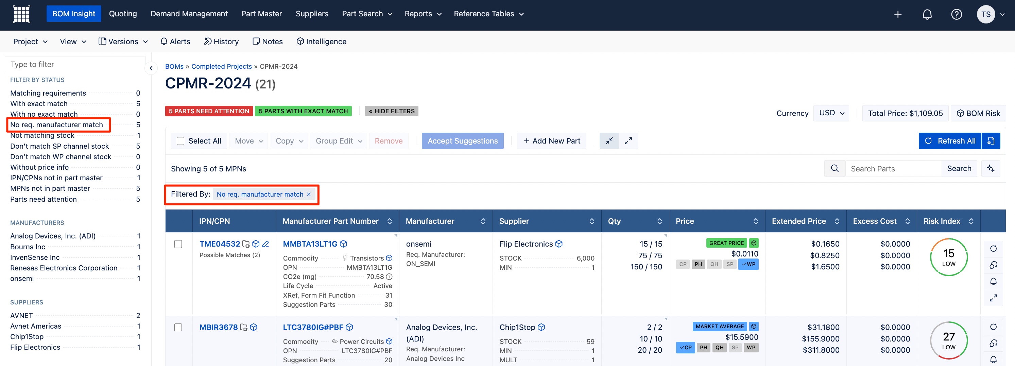Toggle QH price option in MBIR3678 row
The image size is (1015, 366).
[x=720, y=348]
